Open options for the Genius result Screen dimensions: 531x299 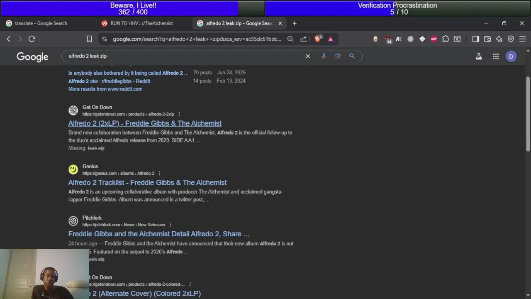coord(159,173)
